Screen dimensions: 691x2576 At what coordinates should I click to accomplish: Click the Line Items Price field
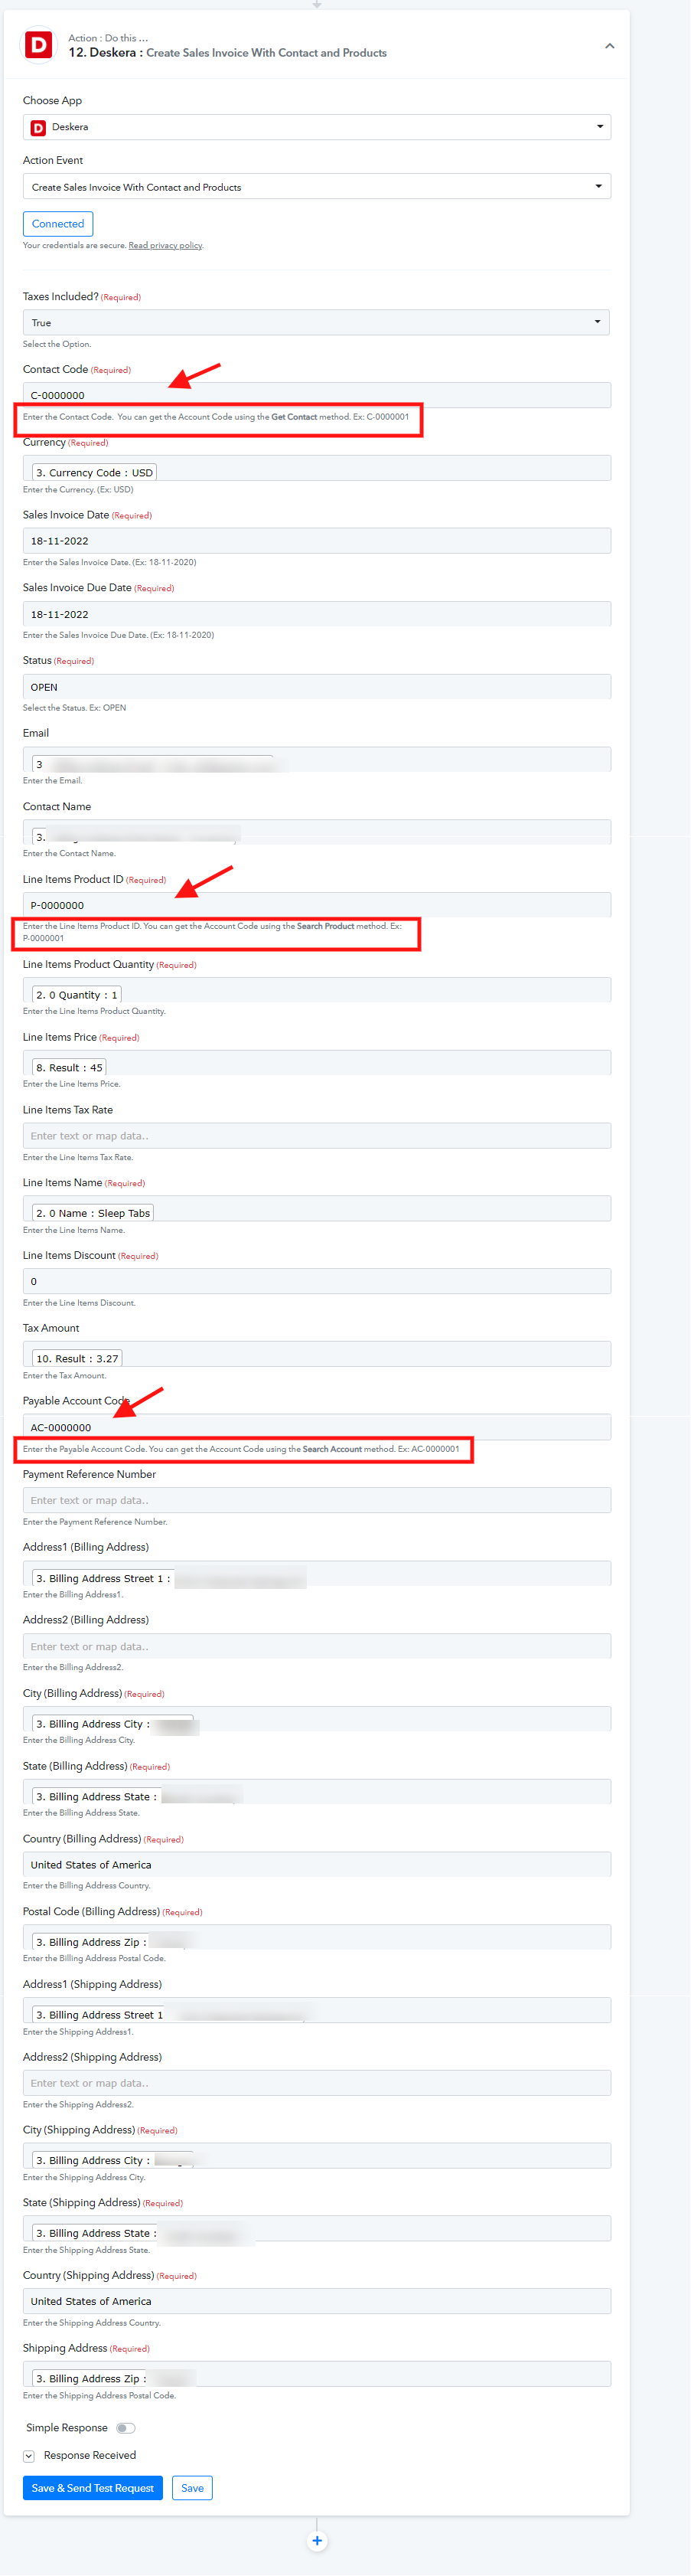(x=316, y=1063)
